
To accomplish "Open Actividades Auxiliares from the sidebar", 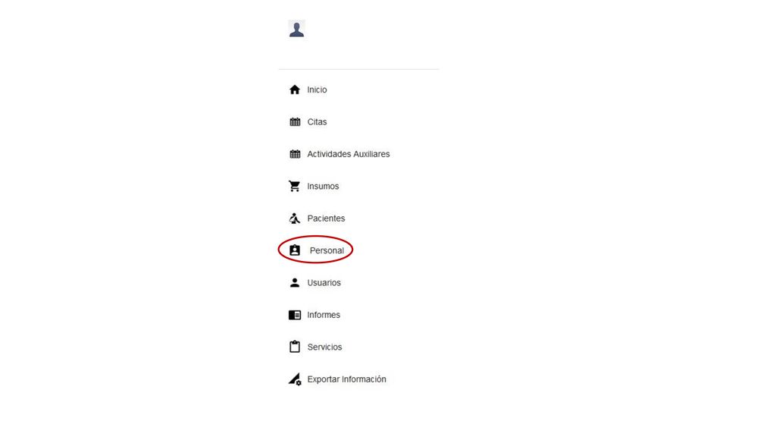I will click(x=349, y=154).
